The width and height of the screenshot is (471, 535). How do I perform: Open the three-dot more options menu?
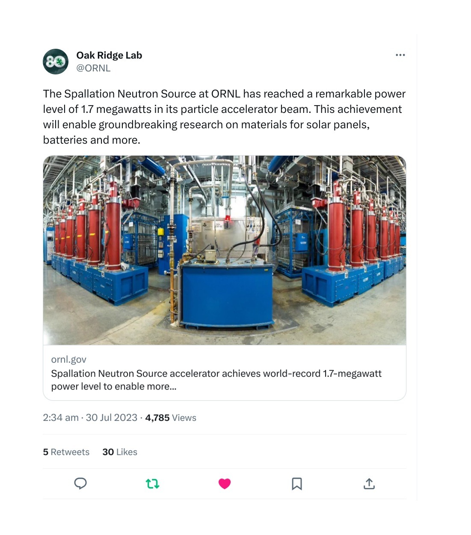pyautogui.click(x=400, y=55)
